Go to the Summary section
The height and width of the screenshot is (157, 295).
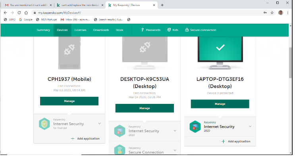(43, 30)
